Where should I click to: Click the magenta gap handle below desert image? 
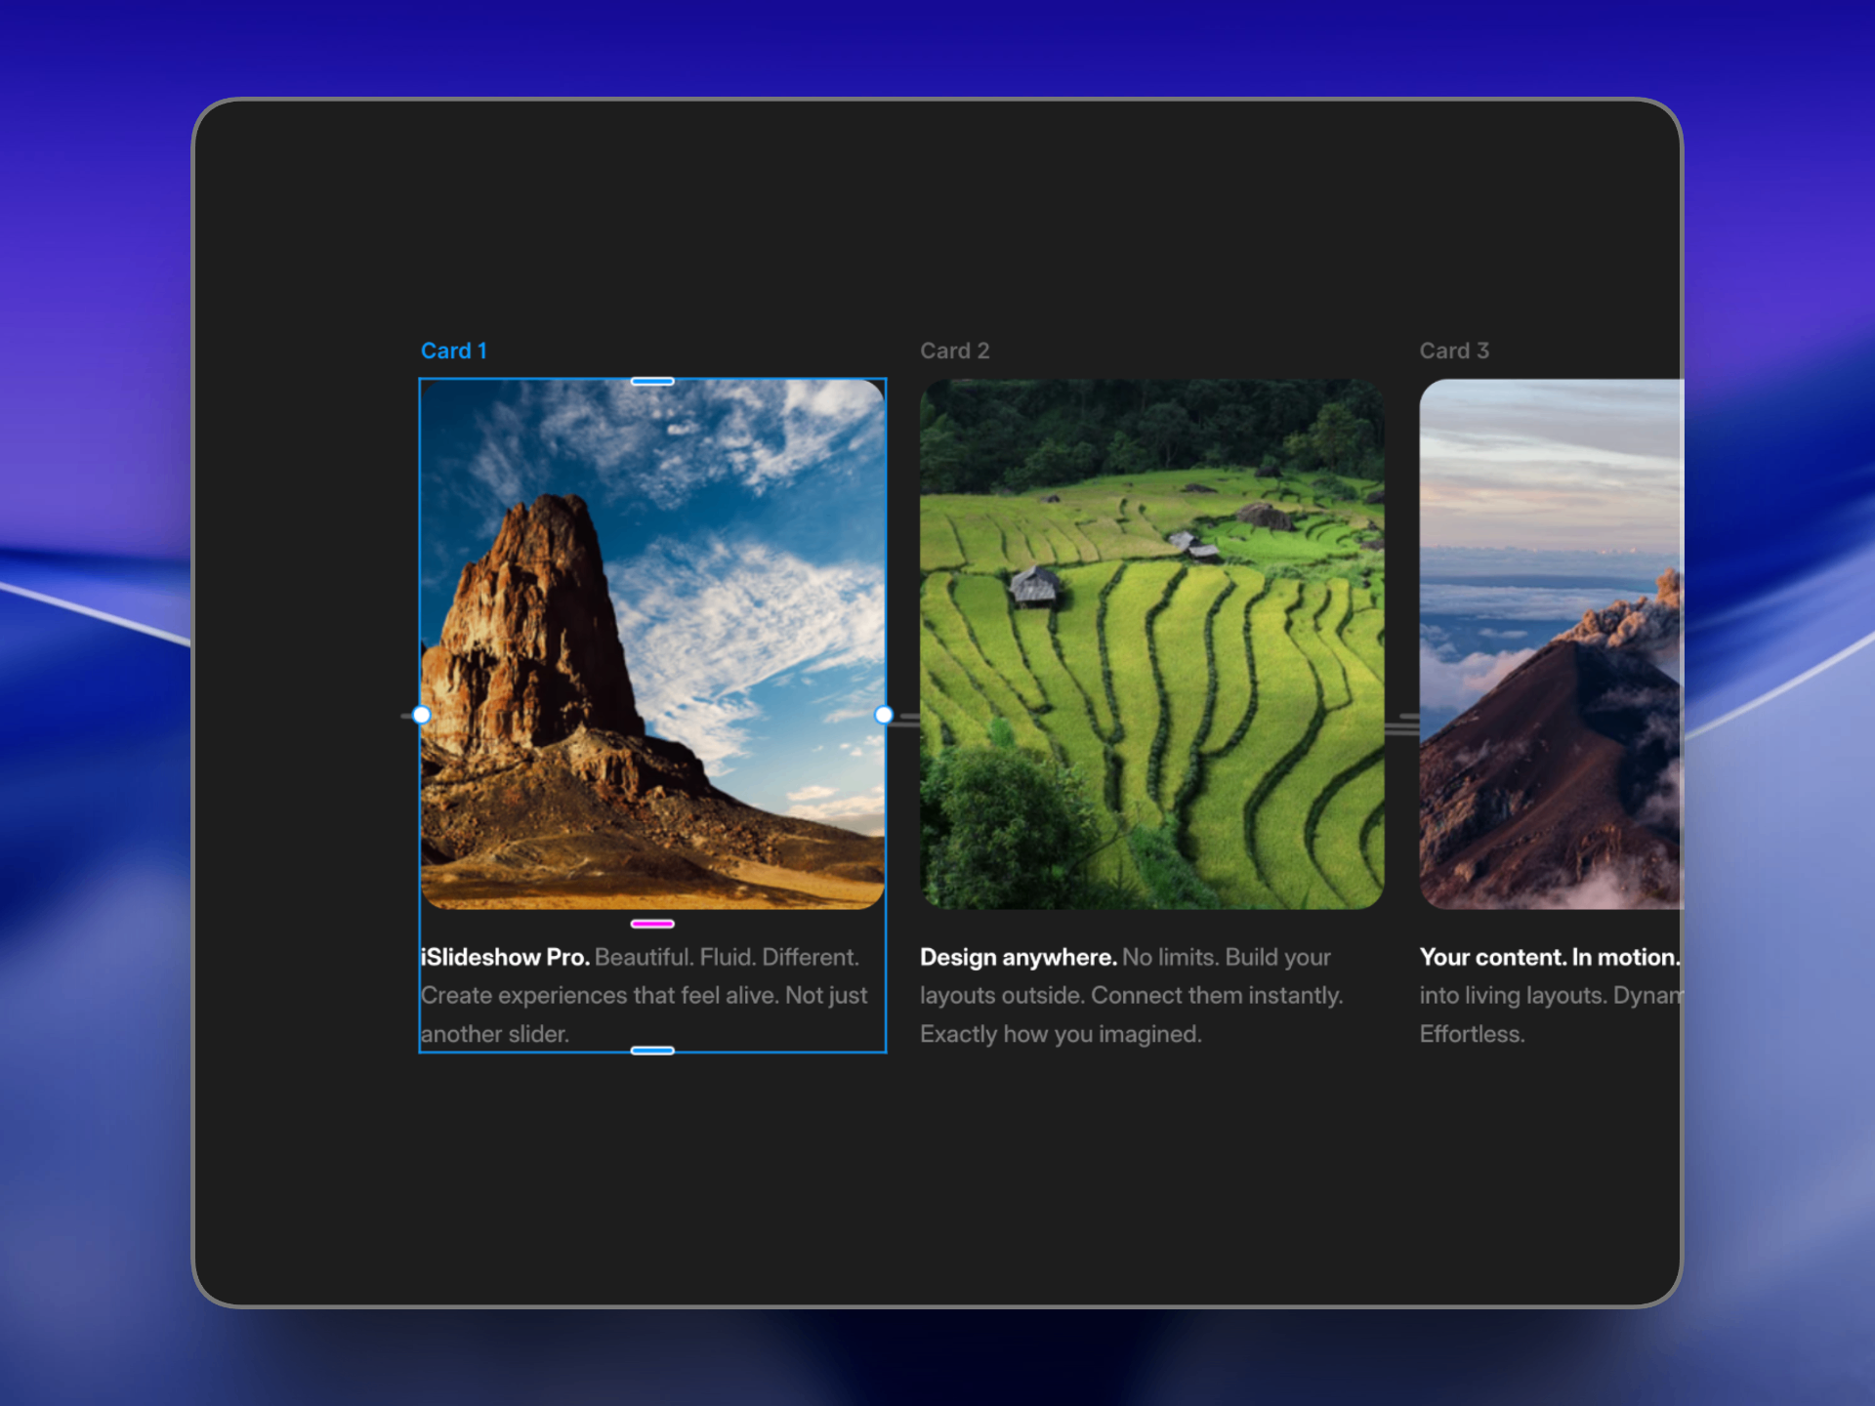pyautogui.click(x=652, y=924)
